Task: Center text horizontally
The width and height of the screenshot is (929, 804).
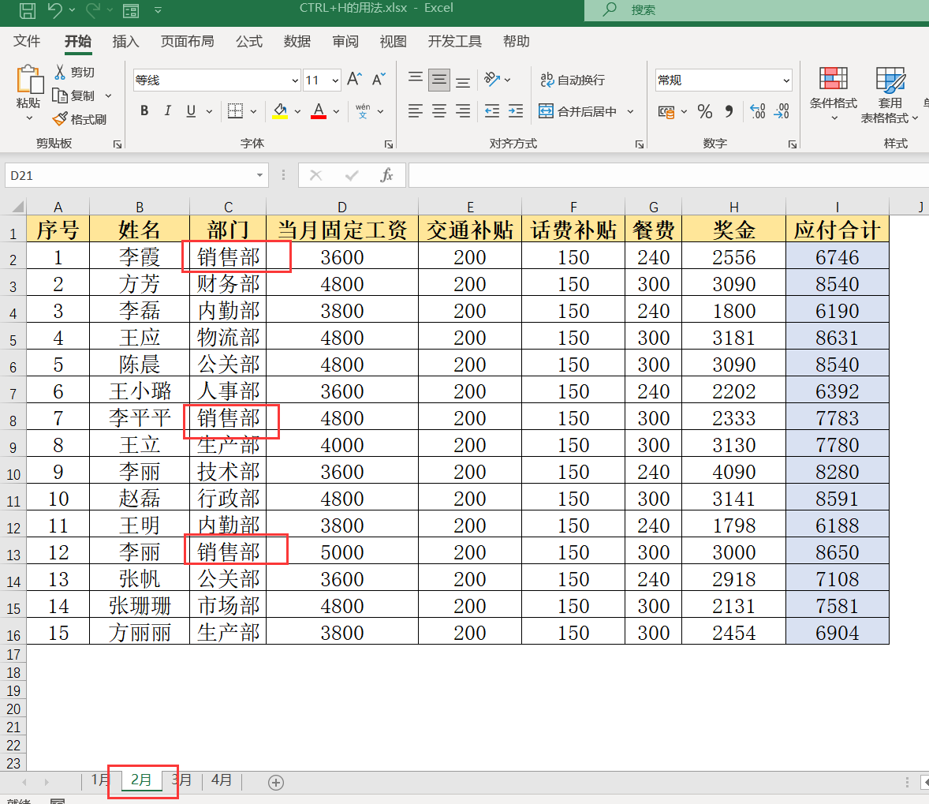Action: 439,111
